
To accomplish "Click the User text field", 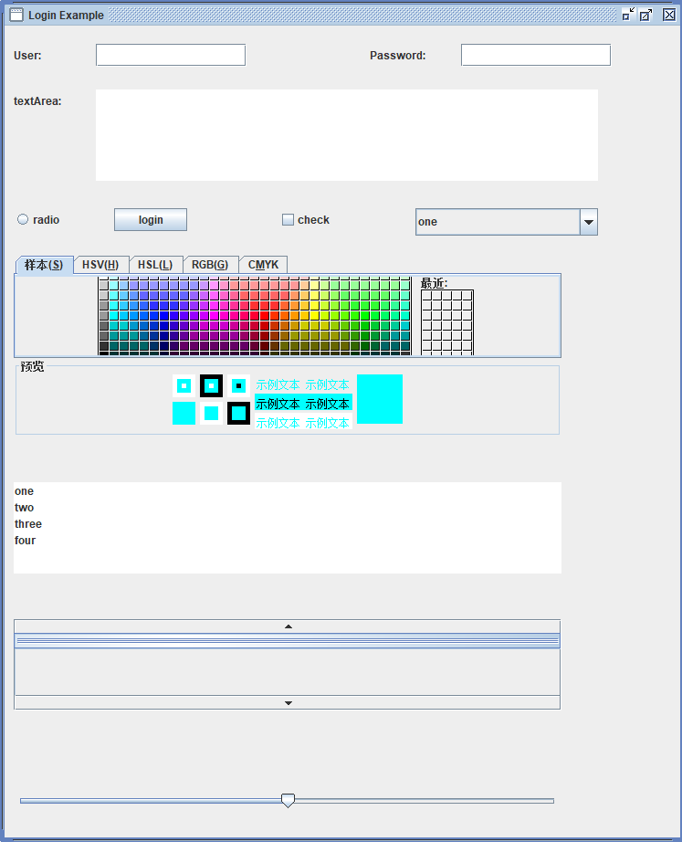I will (x=171, y=55).
